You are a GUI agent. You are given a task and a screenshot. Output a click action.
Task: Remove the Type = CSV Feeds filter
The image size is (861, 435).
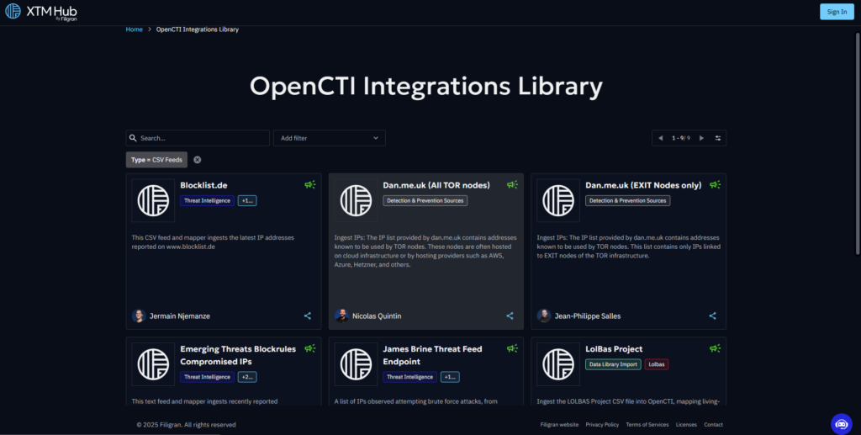[198, 160]
